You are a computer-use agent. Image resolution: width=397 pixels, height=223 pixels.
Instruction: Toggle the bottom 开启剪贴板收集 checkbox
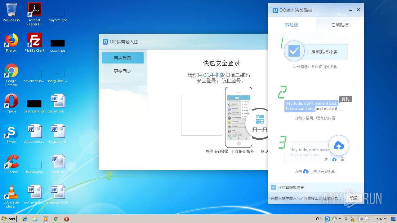pos(274,187)
